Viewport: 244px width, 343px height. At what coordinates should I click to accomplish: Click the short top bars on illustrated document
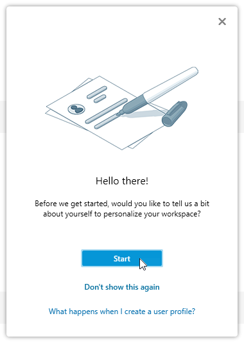(97, 94)
